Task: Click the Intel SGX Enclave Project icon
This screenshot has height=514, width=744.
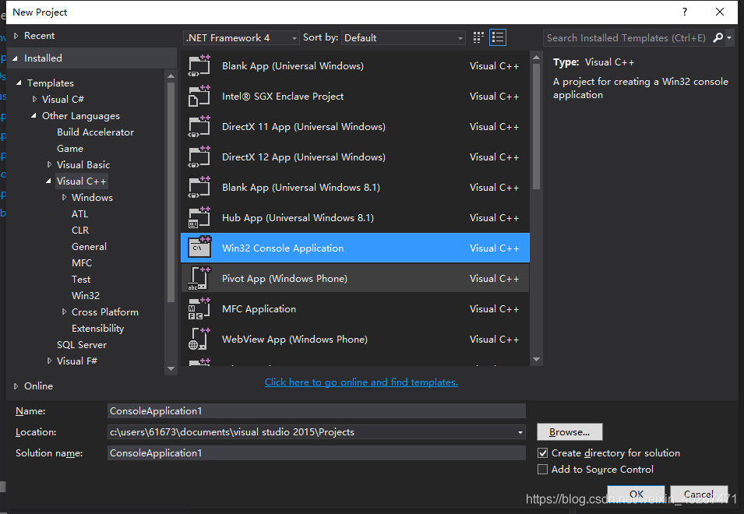Action: click(x=199, y=97)
